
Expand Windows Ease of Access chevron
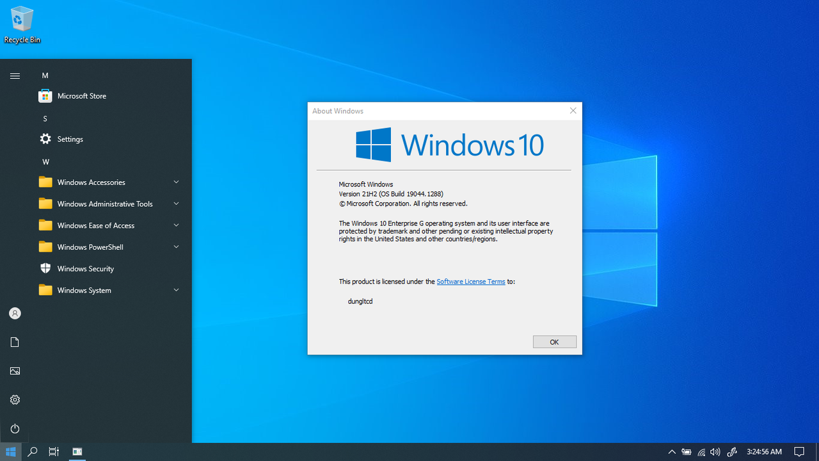(x=176, y=225)
